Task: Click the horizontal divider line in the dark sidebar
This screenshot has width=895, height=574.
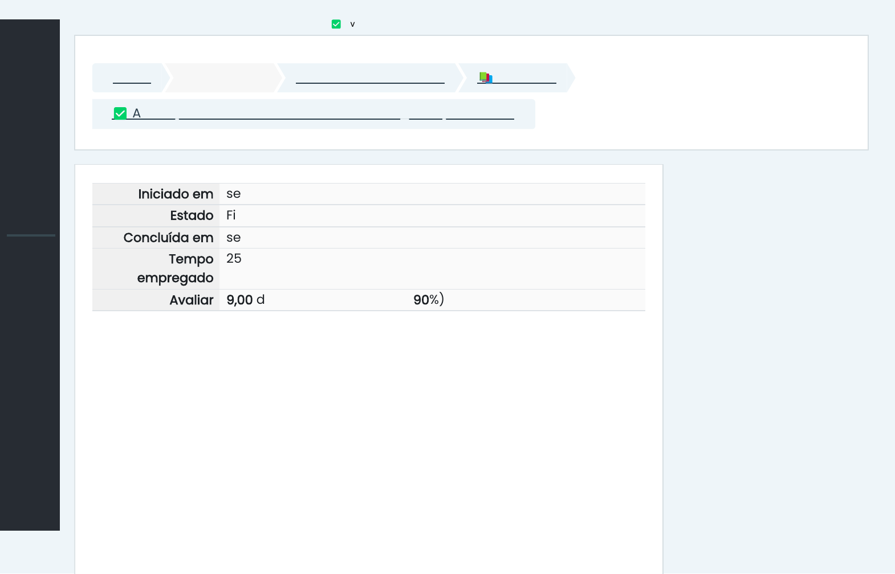Action: (31, 235)
